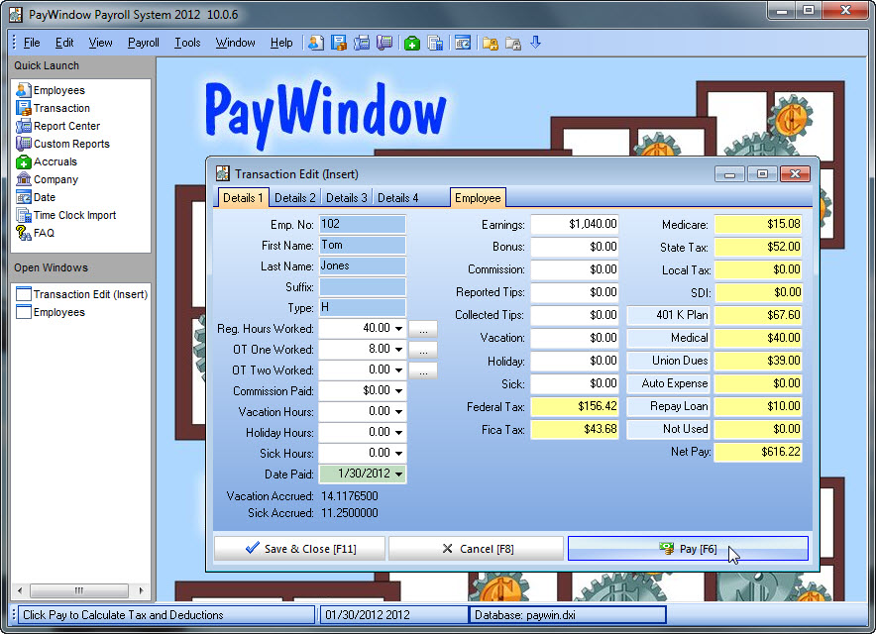Click right arrow of Open Windows scrollbar

[x=141, y=590]
